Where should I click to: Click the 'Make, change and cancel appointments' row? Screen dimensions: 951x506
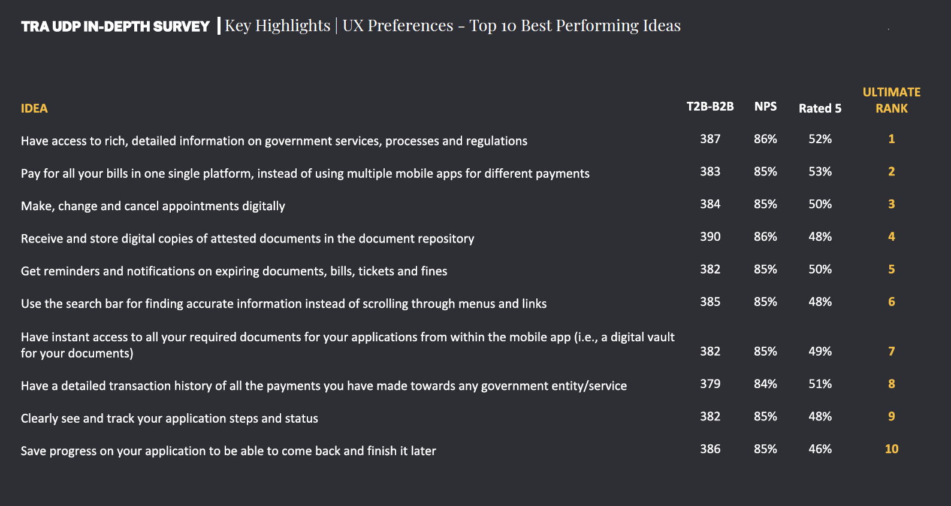point(153,206)
